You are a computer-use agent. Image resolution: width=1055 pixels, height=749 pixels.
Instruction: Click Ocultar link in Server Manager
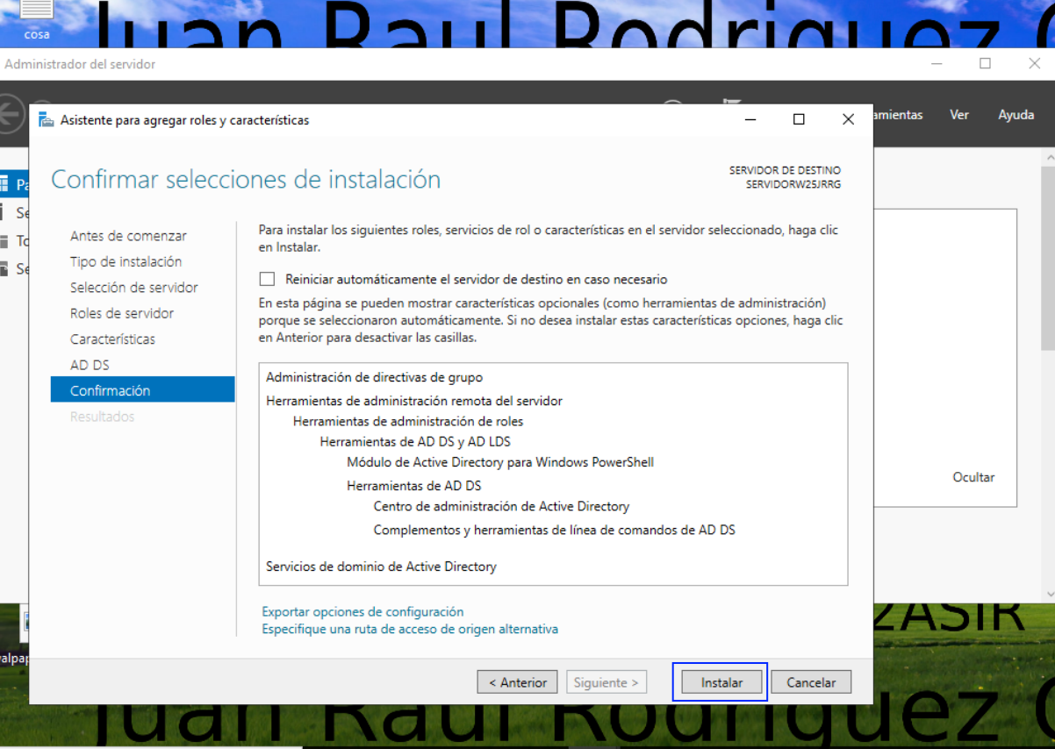pyautogui.click(x=973, y=478)
